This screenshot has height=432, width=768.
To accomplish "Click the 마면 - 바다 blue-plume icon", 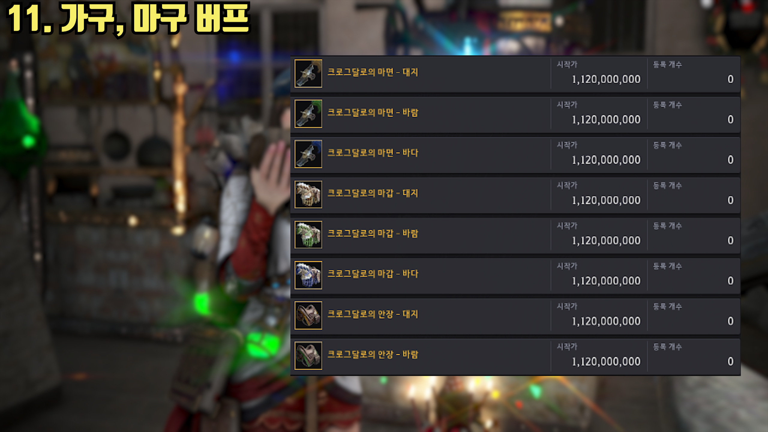I will pyautogui.click(x=308, y=154).
